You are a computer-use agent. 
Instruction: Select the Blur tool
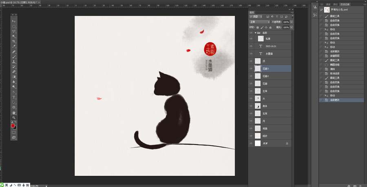[14, 82]
